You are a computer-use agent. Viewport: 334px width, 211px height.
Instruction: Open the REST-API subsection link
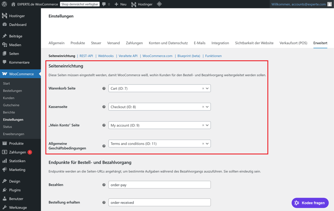click(86, 56)
